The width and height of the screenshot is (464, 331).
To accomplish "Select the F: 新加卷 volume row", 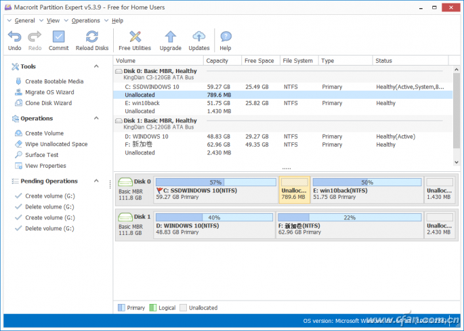I will [283, 145].
